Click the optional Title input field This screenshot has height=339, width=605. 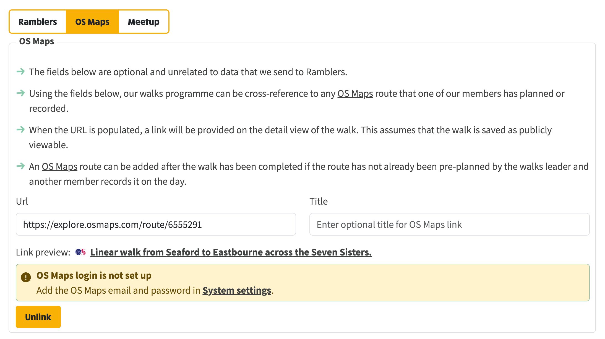[x=450, y=224]
